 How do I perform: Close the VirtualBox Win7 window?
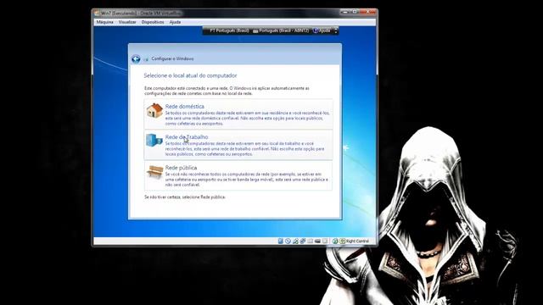pos(368,12)
